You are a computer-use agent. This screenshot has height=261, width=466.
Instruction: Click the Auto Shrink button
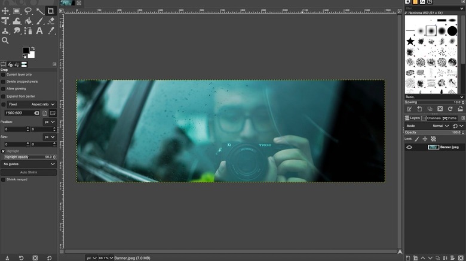coord(28,172)
